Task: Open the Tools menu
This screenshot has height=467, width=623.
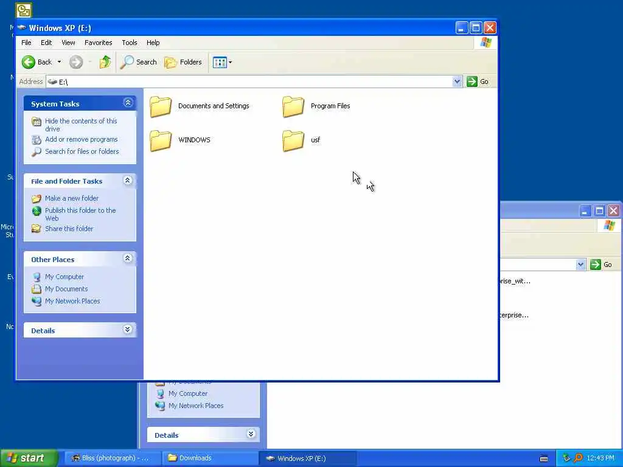Action: pos(130,43)
